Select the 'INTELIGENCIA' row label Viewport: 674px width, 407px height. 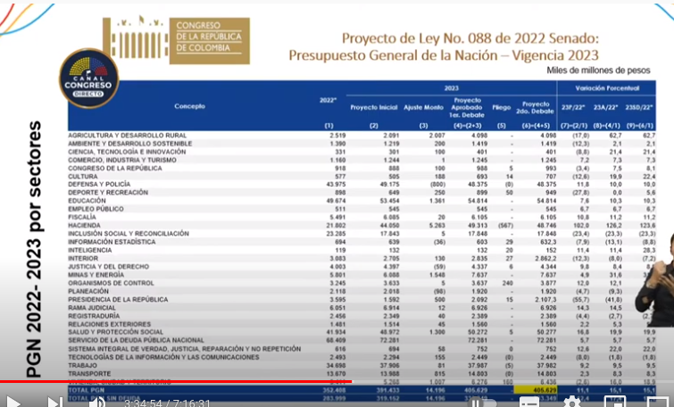[x=89, y=250]
